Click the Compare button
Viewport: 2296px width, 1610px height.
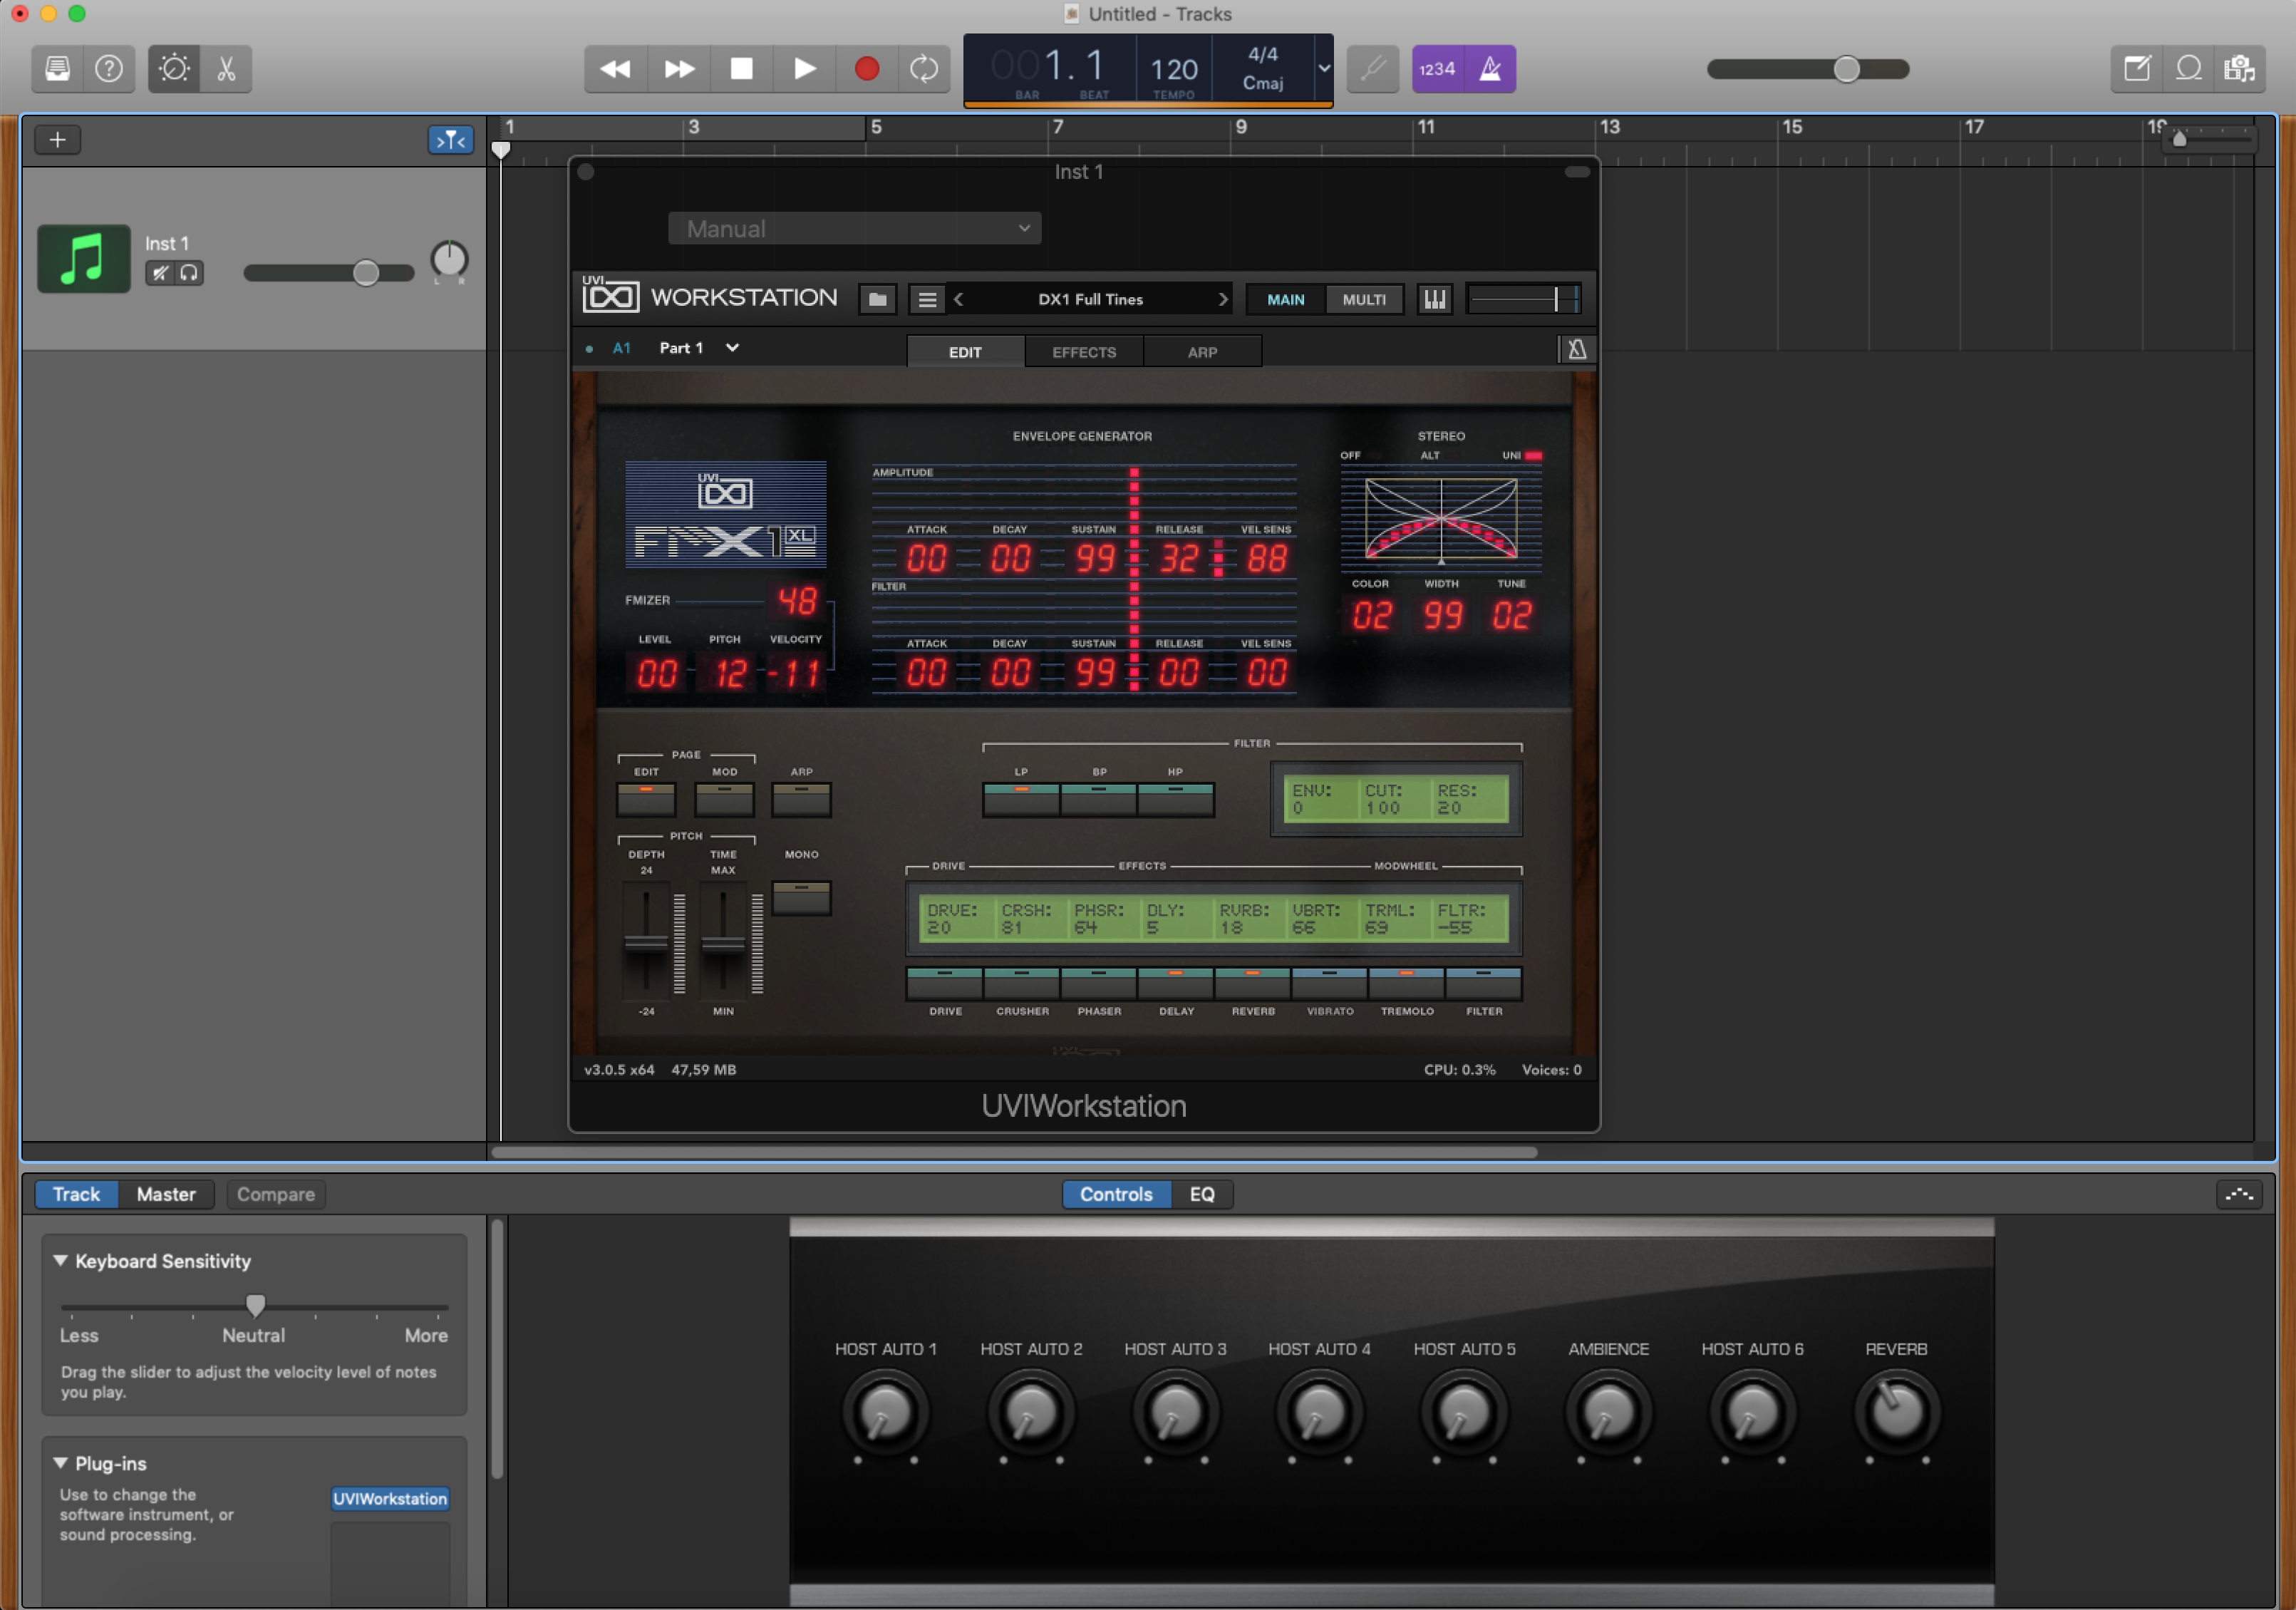(x=275, y=1194)
